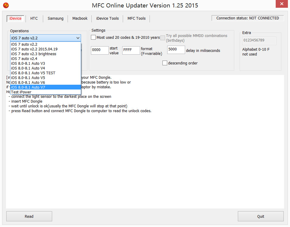290x227 pixels.
Task: Click the start value field showing 0000
Action: tap(100, 50)
